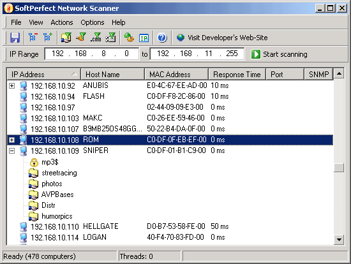This screenshot has width=351, height=264.
Task: Click computer icon for 192.168.10.114 LOGAN
Action: click(x=23, y=237)
